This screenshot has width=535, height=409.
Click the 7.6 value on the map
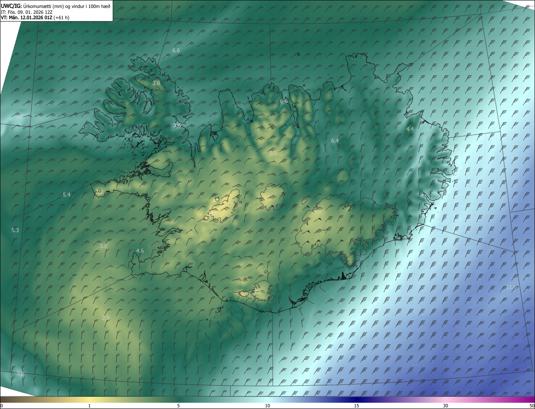tap(178, 125)
